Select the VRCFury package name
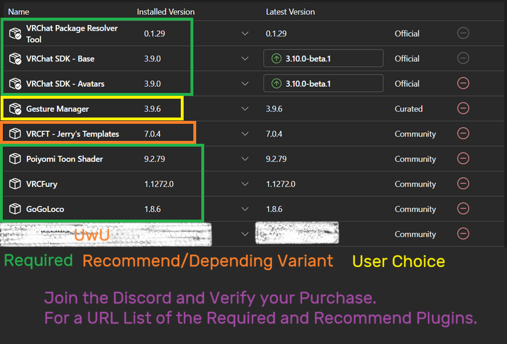507x344 pixels. click(x=42, y=184)
